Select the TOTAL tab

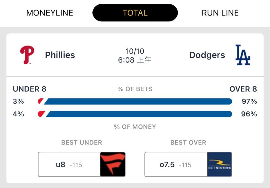coord(135,13)
